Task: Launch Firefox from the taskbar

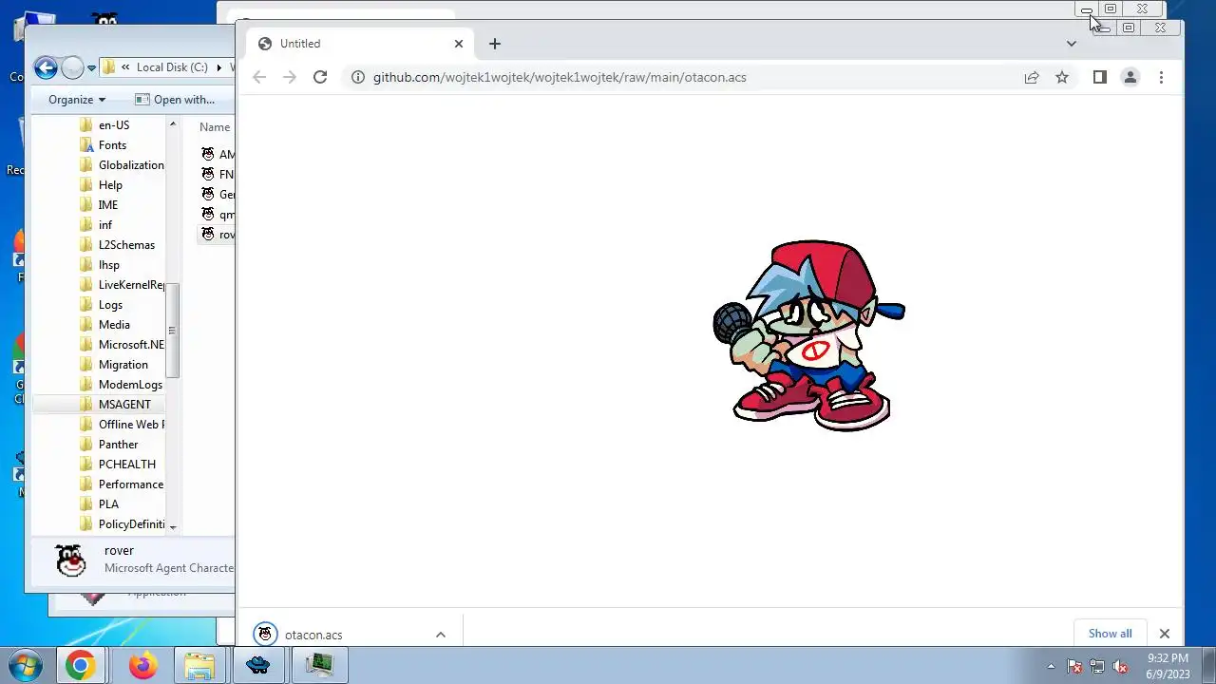Action: coord(142,665)
